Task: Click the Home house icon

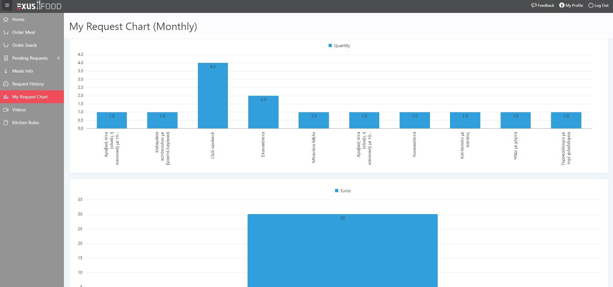Action: coord(6,19)
